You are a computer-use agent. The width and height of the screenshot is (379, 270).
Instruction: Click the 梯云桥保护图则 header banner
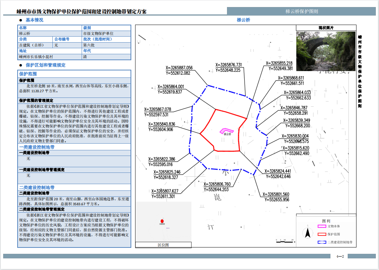pyautogui.click(x=302, y=11)
